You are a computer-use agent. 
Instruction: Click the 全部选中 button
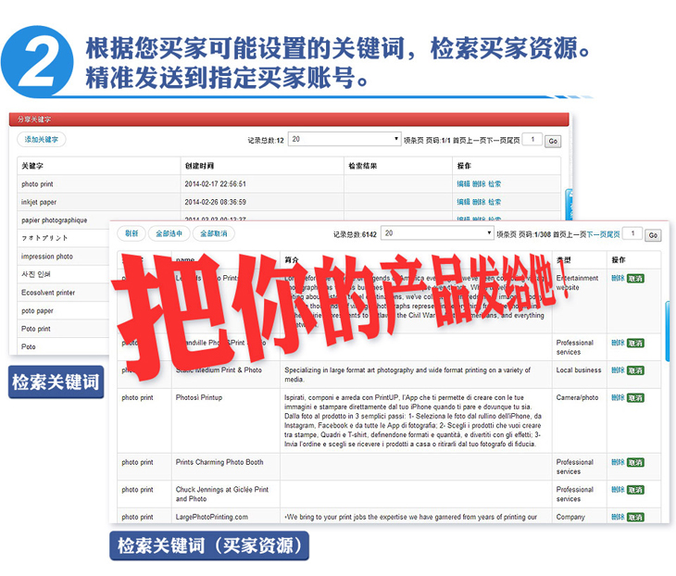(169, 233)
